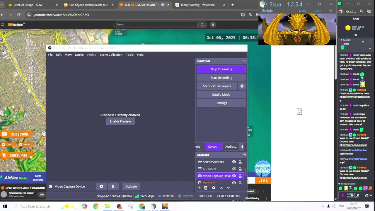
Task: Open the OBS Edit menu
Action: tap(59, 55)
